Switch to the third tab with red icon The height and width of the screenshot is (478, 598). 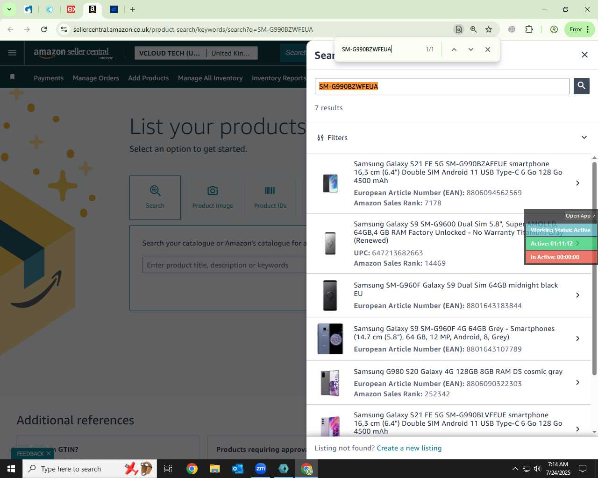pyautogui.click(x=71, y=9)
